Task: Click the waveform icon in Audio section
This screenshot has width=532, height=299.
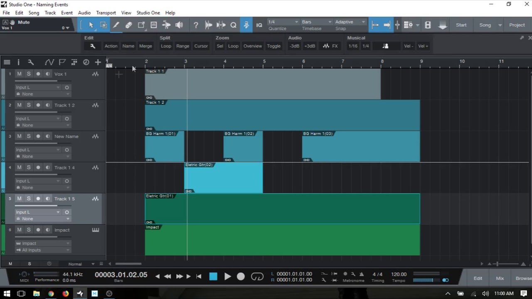Action: 326,46
